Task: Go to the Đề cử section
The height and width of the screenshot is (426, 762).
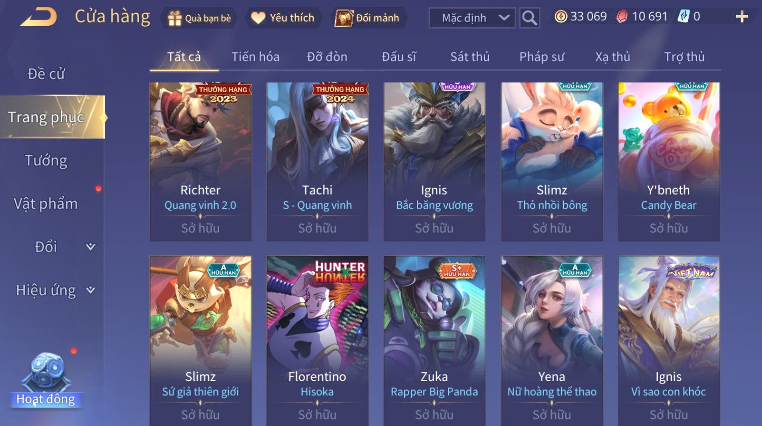Action: pyautogui.click(x=46, y=74)
